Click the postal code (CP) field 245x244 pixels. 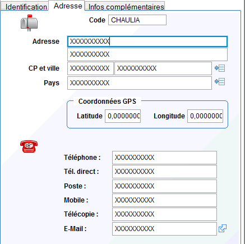click(90, 68)
